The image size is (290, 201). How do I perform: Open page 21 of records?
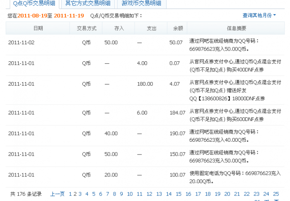tap(237, 194)
